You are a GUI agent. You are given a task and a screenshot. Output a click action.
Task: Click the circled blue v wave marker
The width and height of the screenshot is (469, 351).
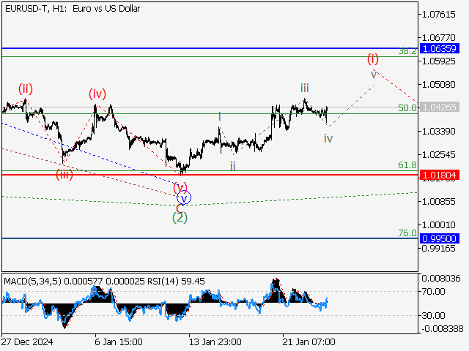pos(185,197)
